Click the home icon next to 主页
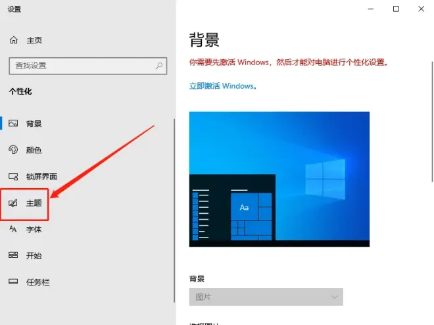This screenshot has height=325, width=434. [14, 40]
